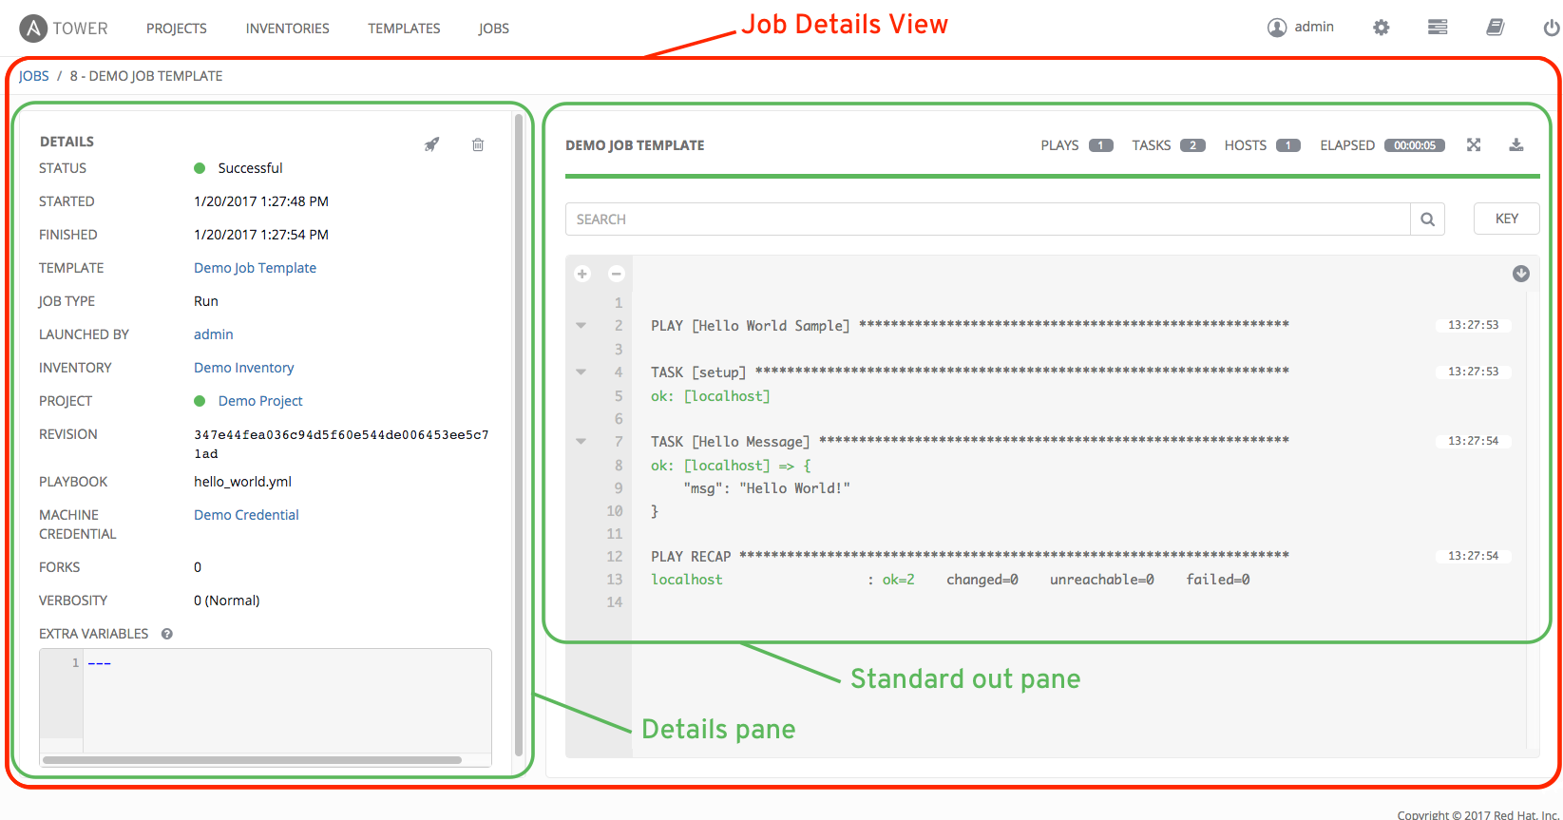This screenshot has width=1563, height=820.
Task: Open the Demo Inventory link
Action: tap(244, 368)
